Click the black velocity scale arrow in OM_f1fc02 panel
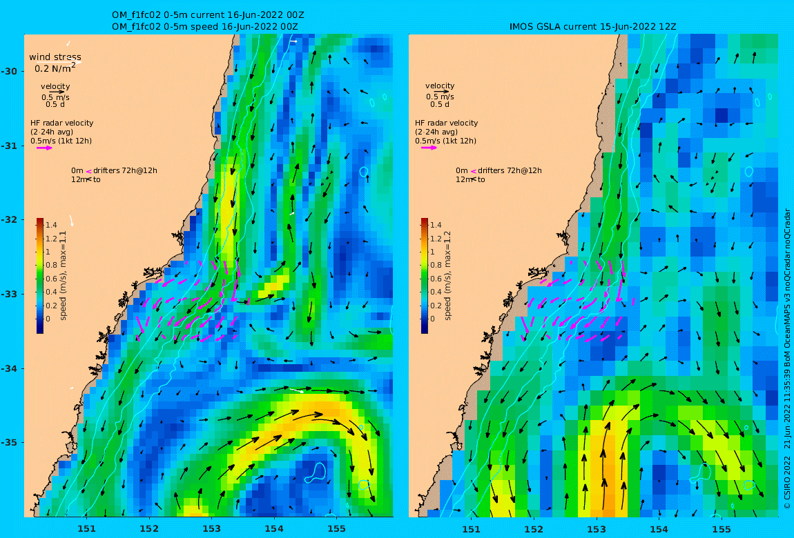Image resolution: width=794 pixels, height=538 pixels. click(x=56, y=92)
